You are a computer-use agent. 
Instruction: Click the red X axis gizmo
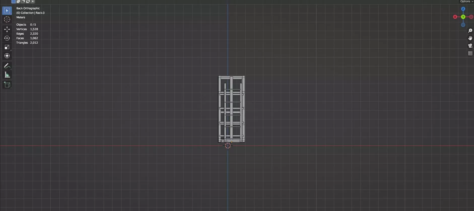(455, 17)
